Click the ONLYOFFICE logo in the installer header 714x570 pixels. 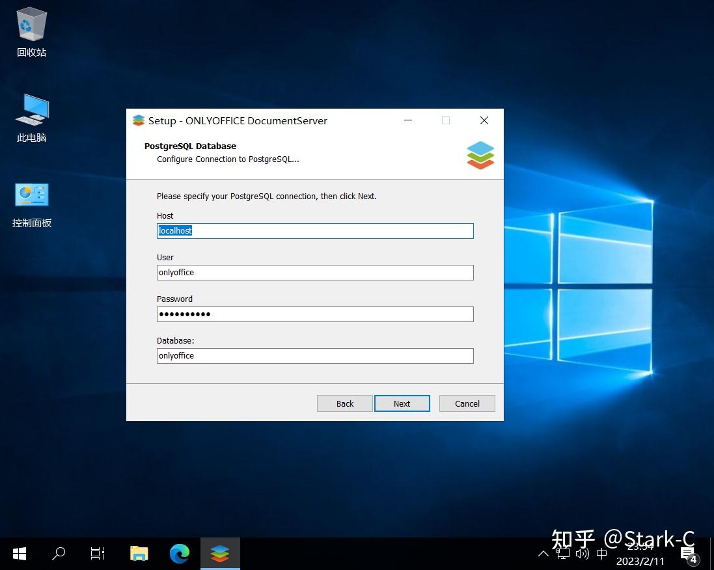(x=480, y=155)
